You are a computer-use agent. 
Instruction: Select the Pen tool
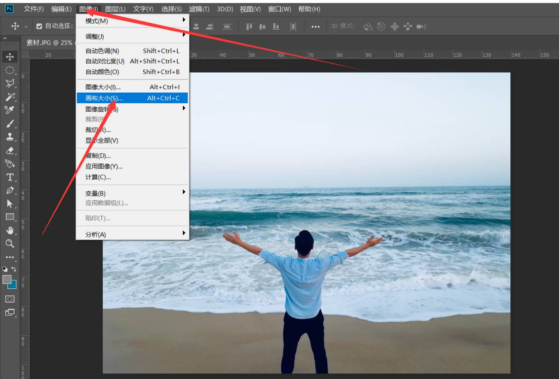pos(10,190)
